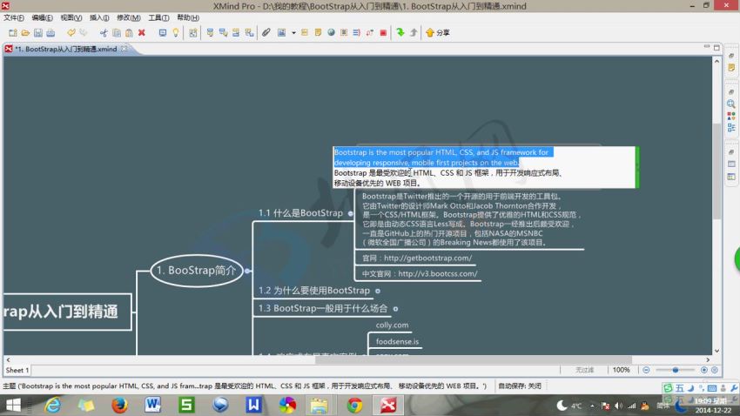740x416 pixels.
Task: Zoom out with the minus button
Action: pos(646,370)
